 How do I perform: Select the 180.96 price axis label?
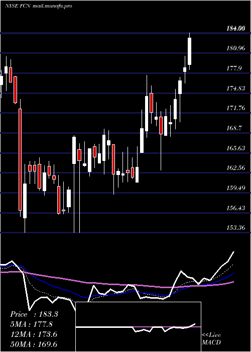coord(236,48)
